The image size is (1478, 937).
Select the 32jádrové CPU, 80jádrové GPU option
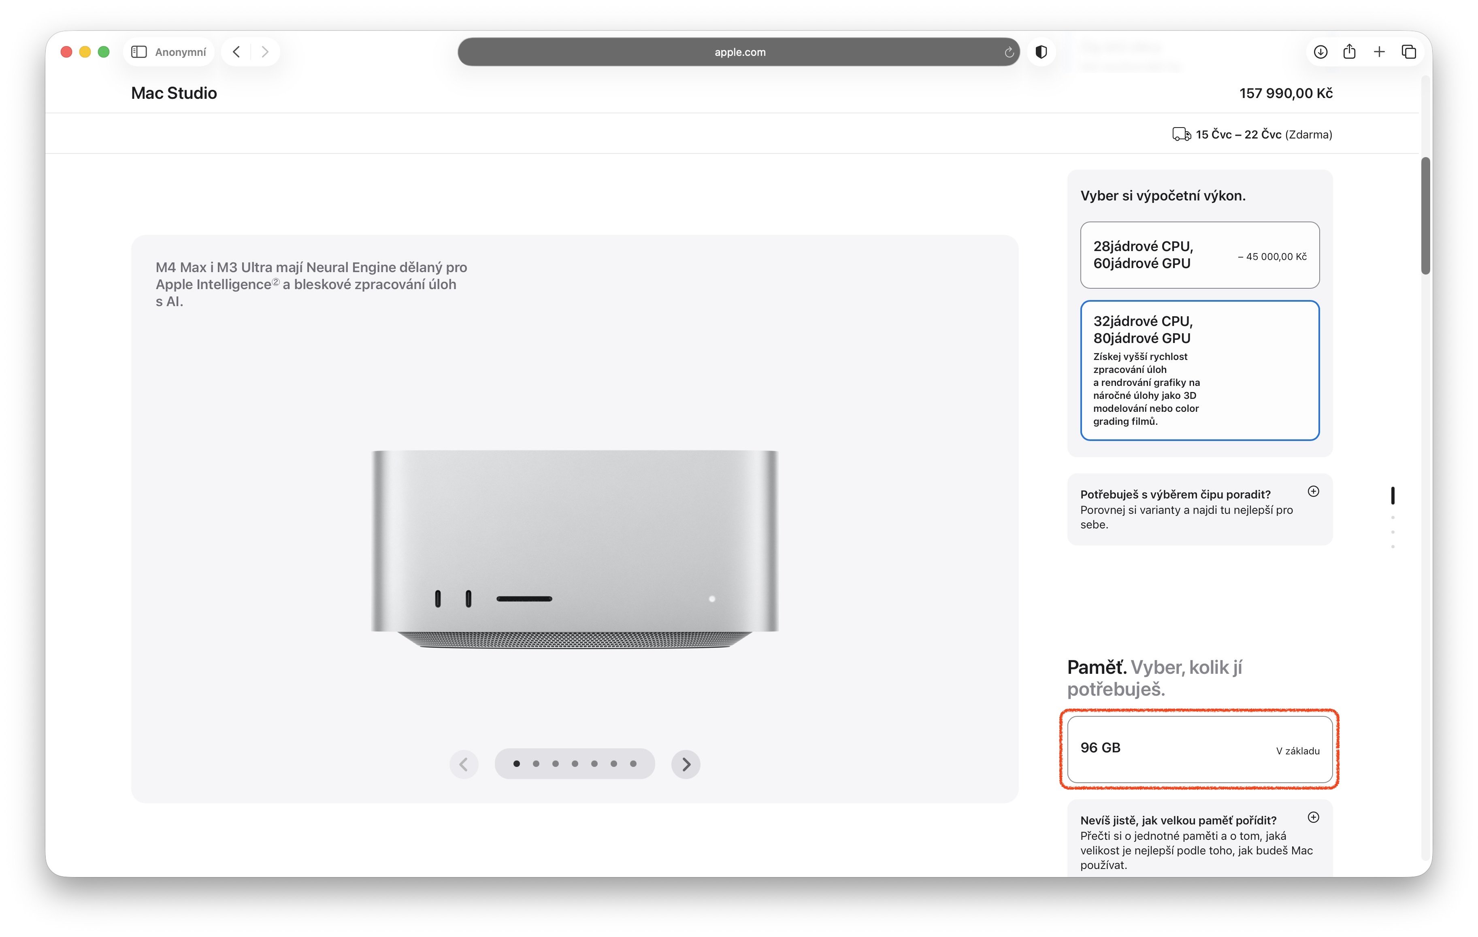(1199, 370)
